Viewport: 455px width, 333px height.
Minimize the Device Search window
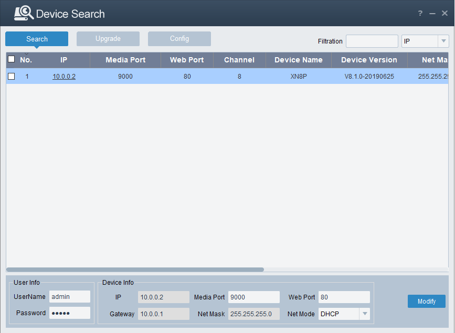(432, 14)
